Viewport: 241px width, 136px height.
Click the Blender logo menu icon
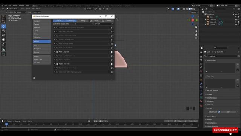(x=2, y=6)
